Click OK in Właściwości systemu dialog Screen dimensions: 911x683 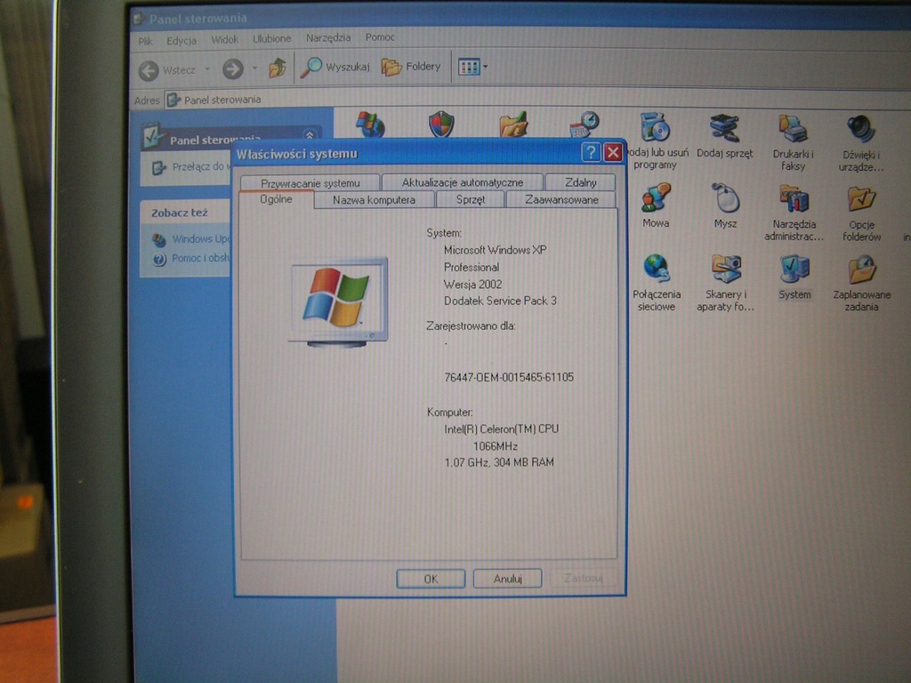(431, 579)
